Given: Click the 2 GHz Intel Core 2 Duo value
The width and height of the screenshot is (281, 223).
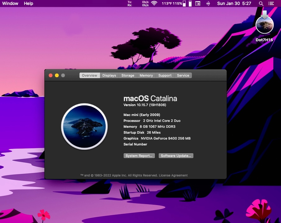Looking at the screenshot, I should 162,121.
